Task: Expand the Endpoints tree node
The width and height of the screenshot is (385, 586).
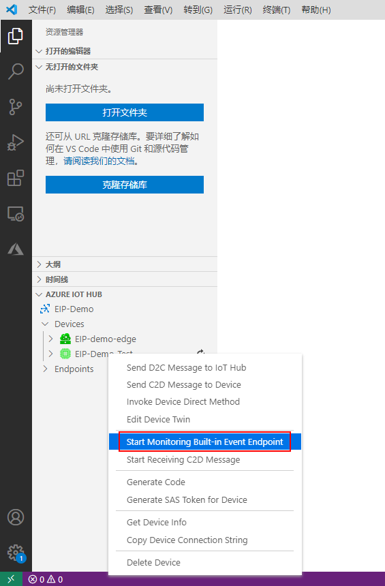Action: click(45, 369)
